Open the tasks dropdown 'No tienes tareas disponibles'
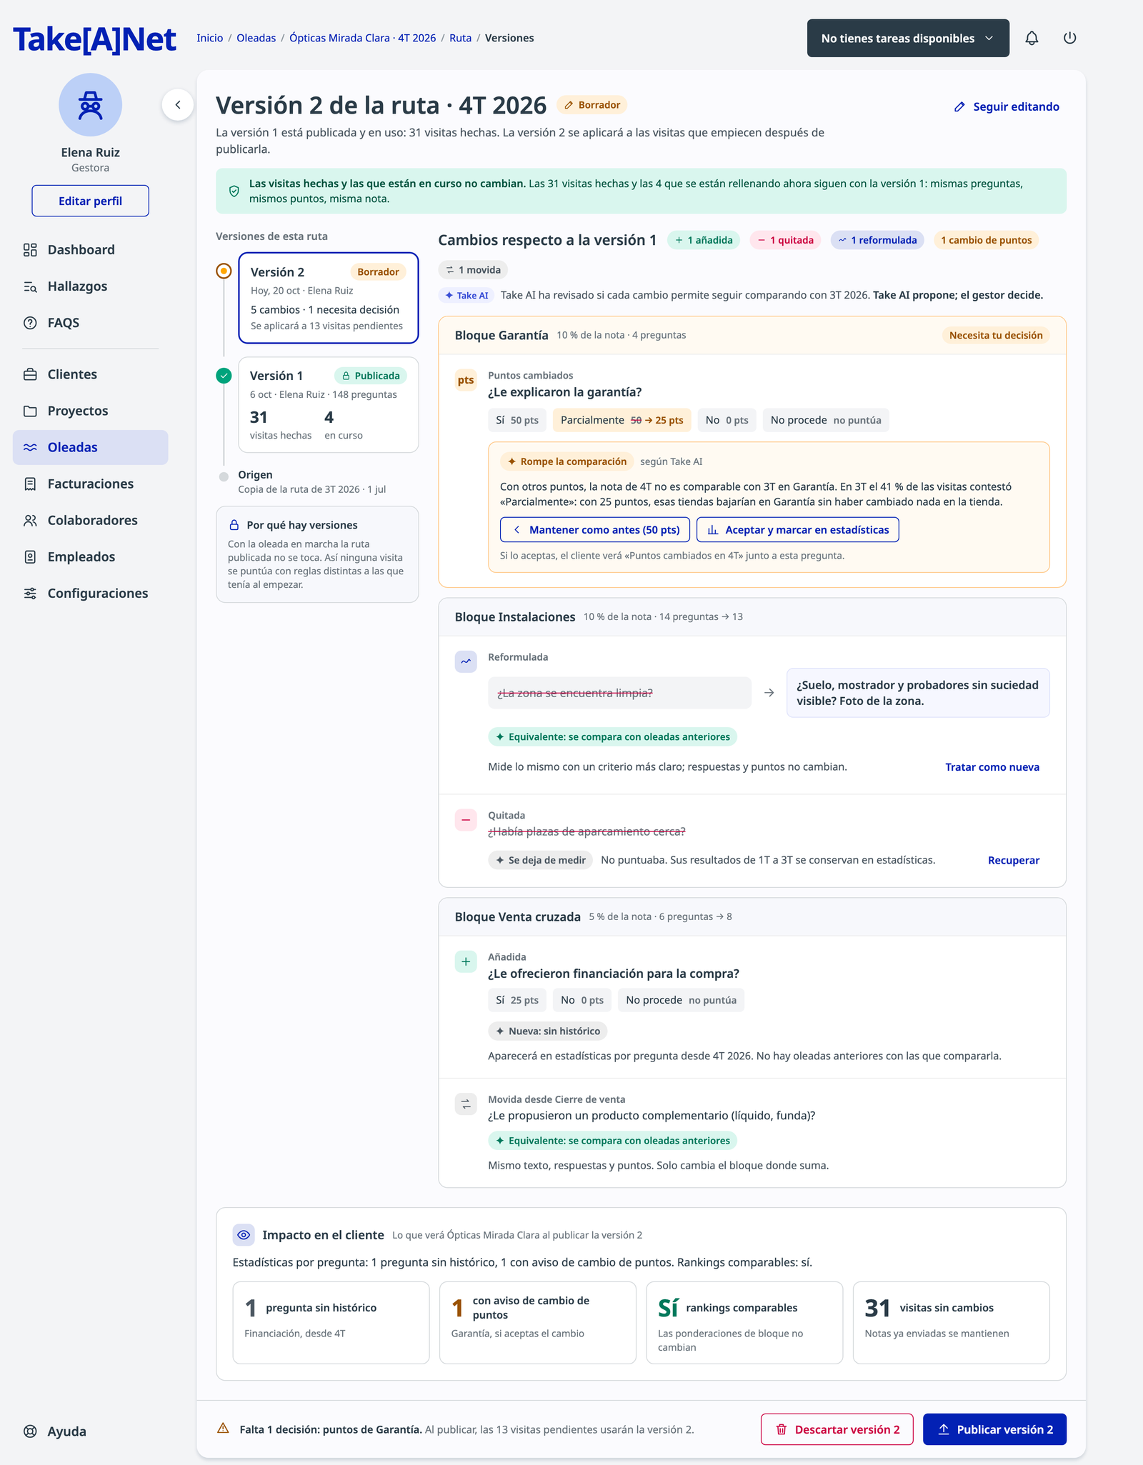The width and height of the screenshot is (1143, 1465). (x=908, y=38)
